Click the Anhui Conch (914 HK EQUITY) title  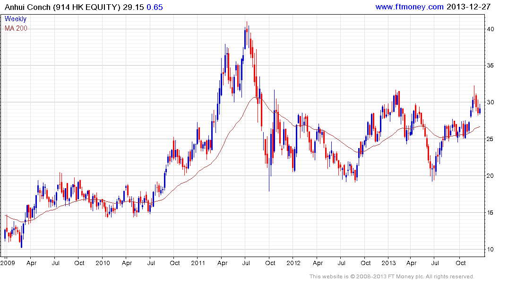[x=62, y=7]
